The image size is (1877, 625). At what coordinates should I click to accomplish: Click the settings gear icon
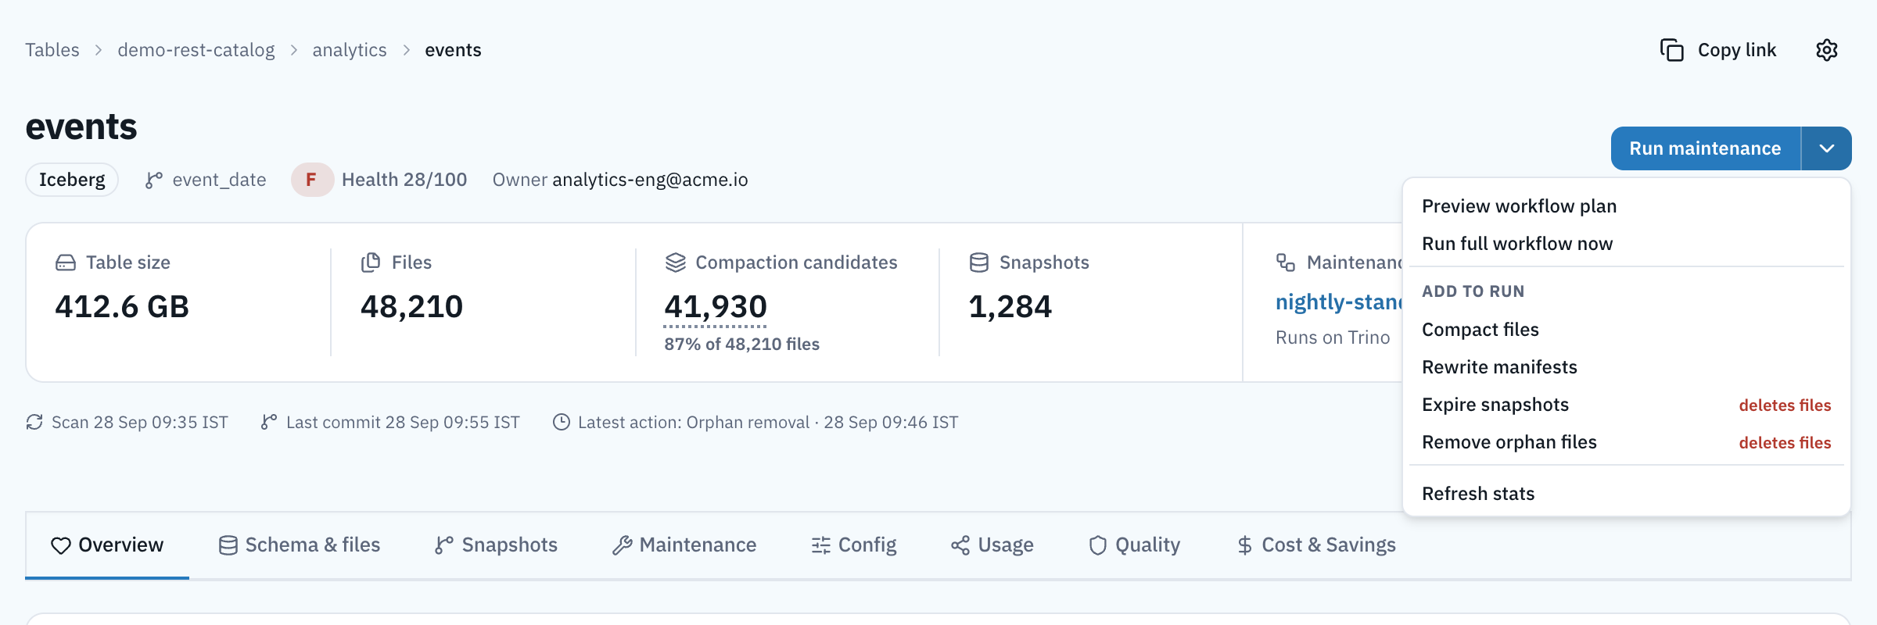pos(1826,50)
